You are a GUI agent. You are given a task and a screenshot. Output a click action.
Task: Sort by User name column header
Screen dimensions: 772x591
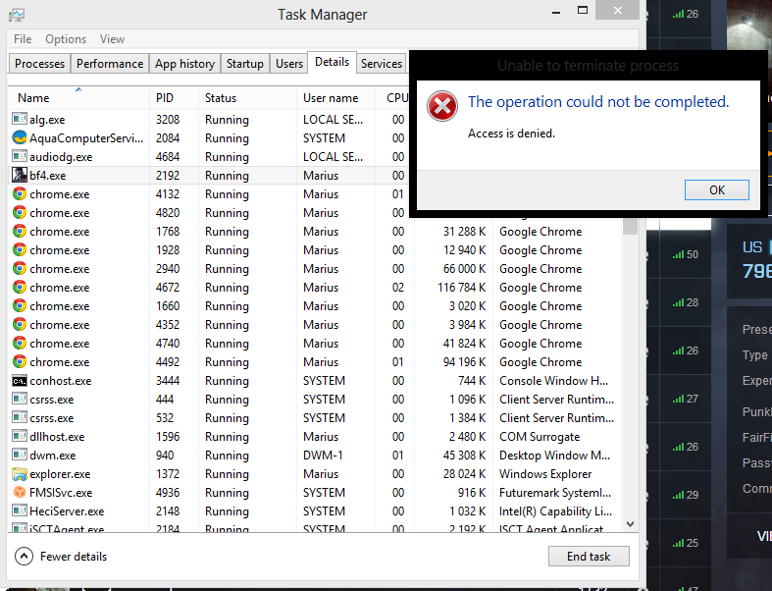335,97
